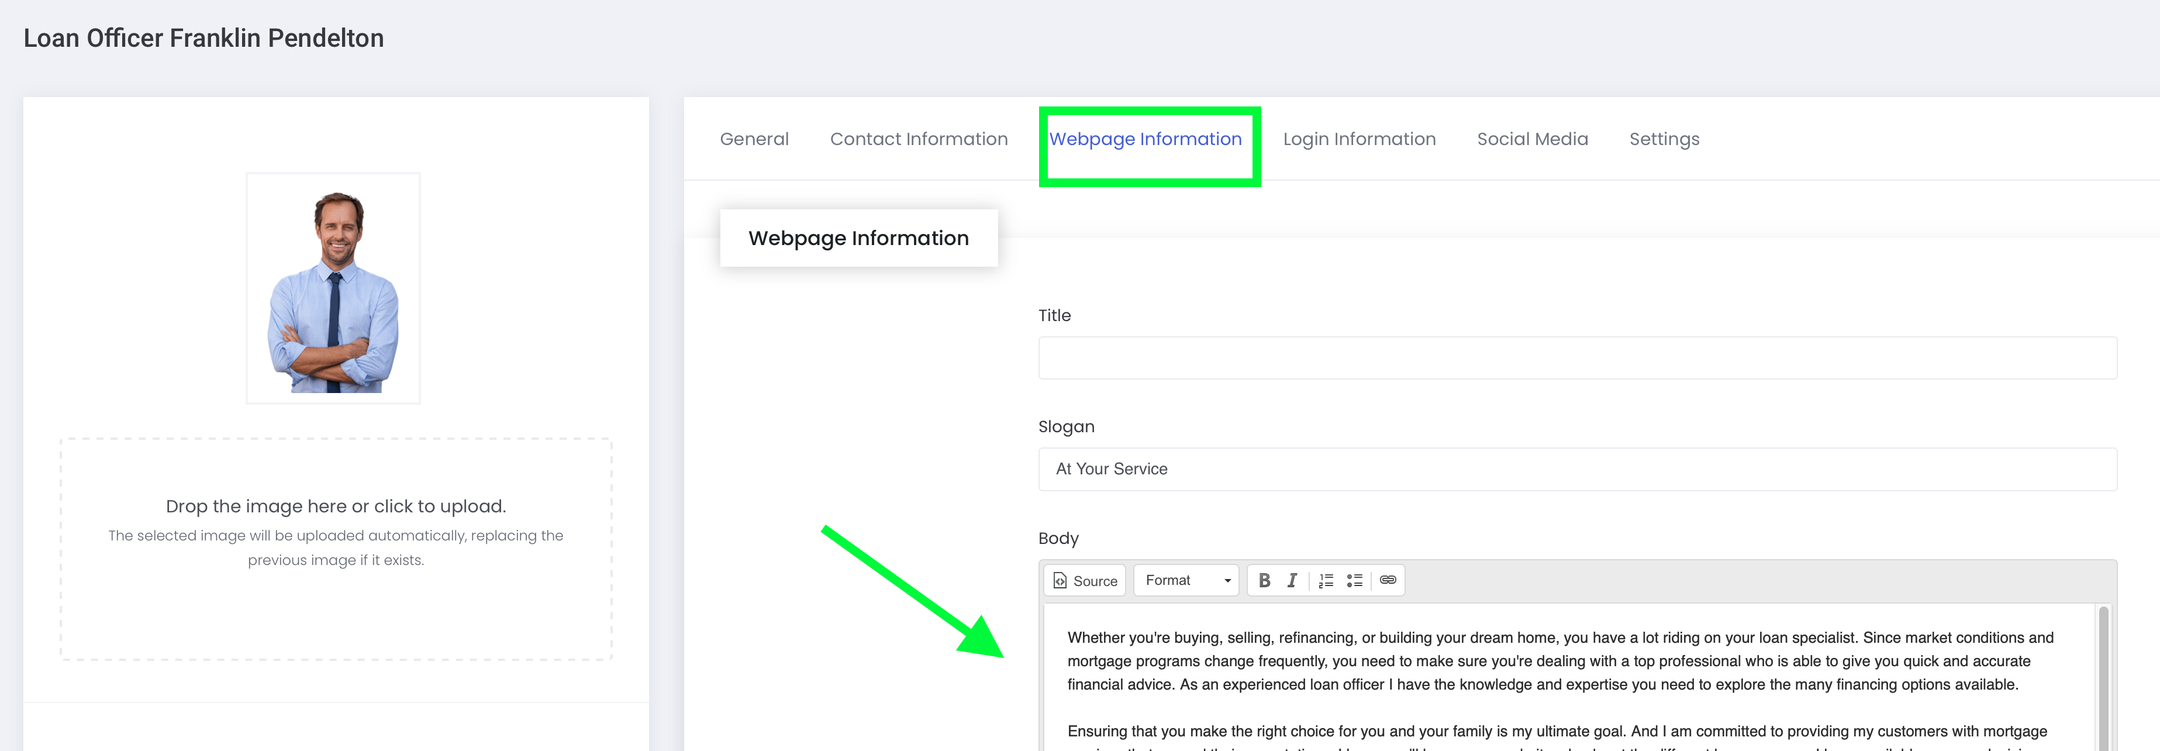2160x751 pixels.
Task: Insert numbered list in Body editor
Action: tap(1326, 580)
